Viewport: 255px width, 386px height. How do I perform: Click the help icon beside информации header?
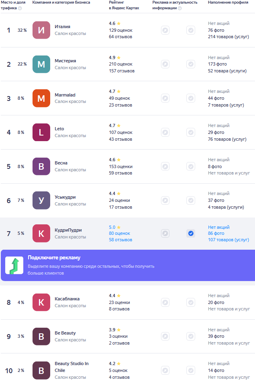pos(180,8)
